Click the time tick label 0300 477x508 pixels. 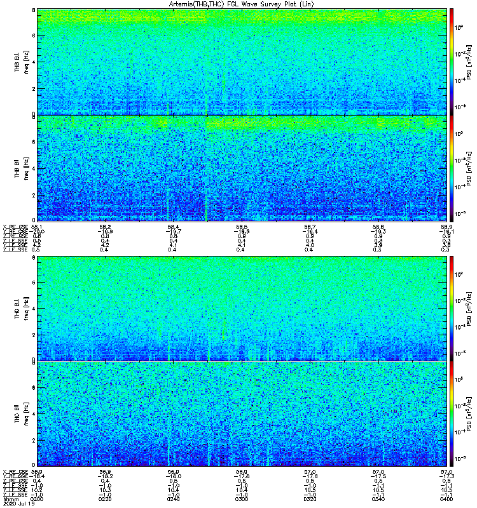tap(242, 499)
